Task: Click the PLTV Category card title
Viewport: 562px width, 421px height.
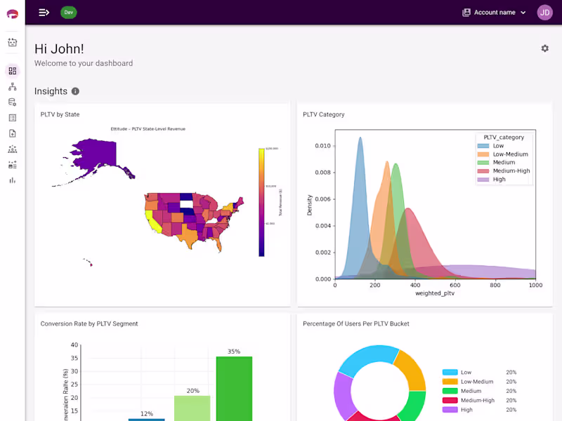Action: pyautogui.click(x=324, y=114)
